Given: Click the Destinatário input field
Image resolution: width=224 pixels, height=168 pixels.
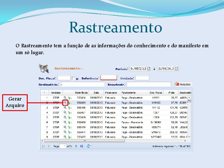Looking at the screenshot, I should click(x=82, y=84).
